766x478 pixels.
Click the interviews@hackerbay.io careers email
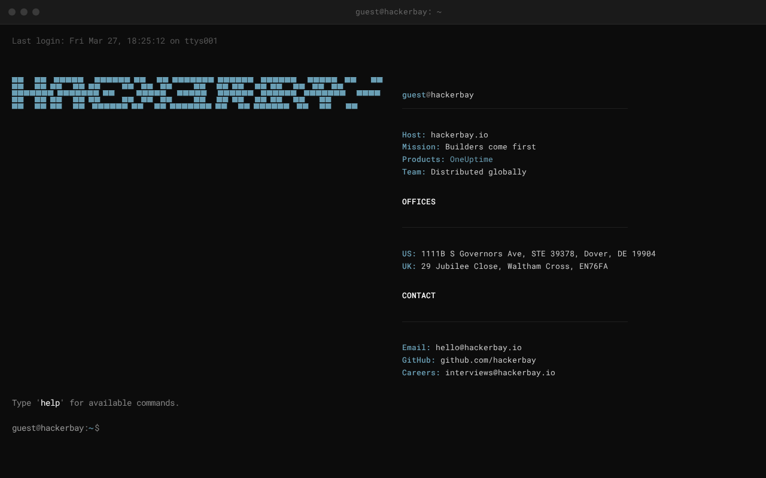pos(500,373)
